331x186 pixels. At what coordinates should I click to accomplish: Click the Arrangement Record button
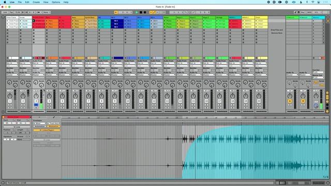(145, 12)
